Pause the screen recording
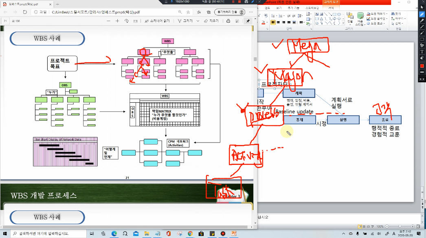This screenshot has width=426, height=238. 233,2
